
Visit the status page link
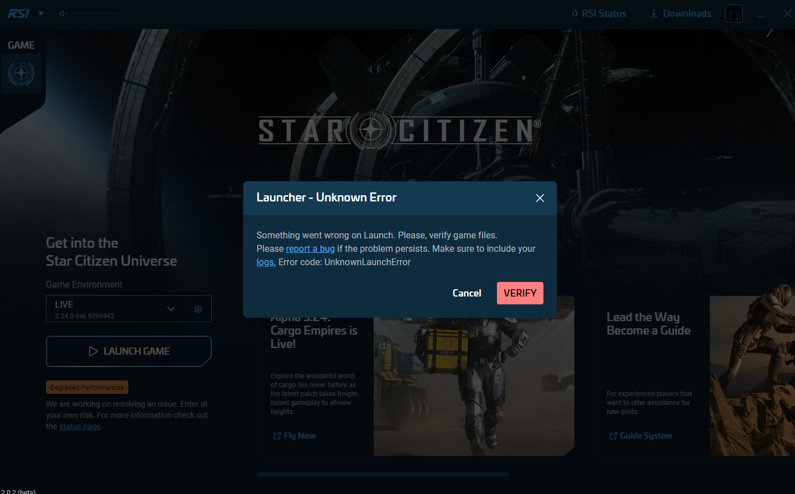(x=80, y=426)
